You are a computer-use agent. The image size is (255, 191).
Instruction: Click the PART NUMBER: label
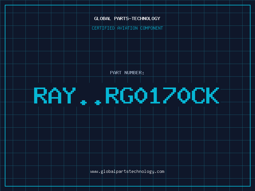[x=127, y=73]
